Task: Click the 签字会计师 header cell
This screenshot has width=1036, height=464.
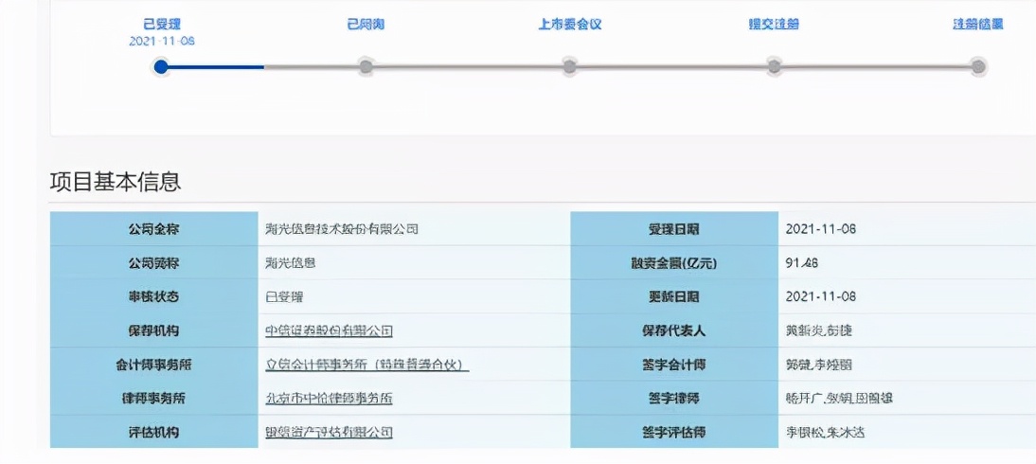Action: click(674, 365)
